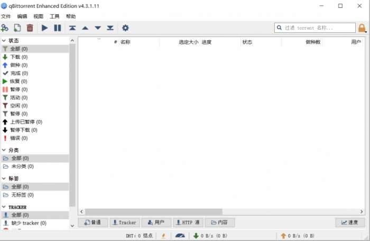This screenshot has width=370, height=241.
Task: Open the 速度 graph tab
Action: [x=350, y=223]
